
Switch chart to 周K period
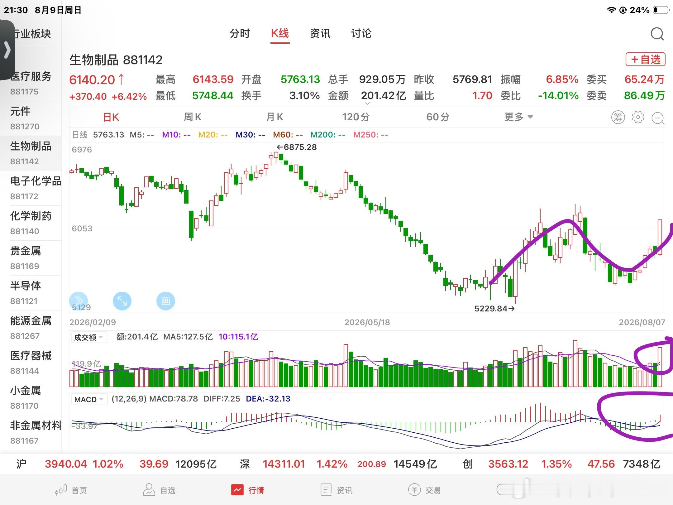[x=193, y=117]
